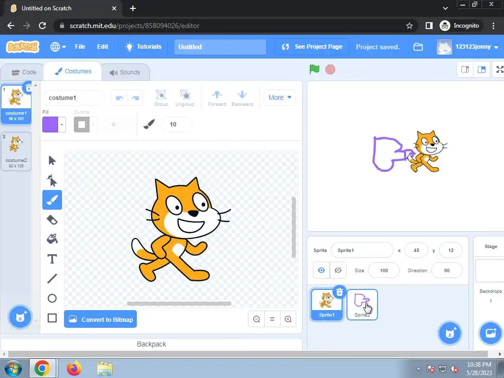504x378 pixels.
Task: Click the Ungroup icon
Action: (x=185, y=98)
